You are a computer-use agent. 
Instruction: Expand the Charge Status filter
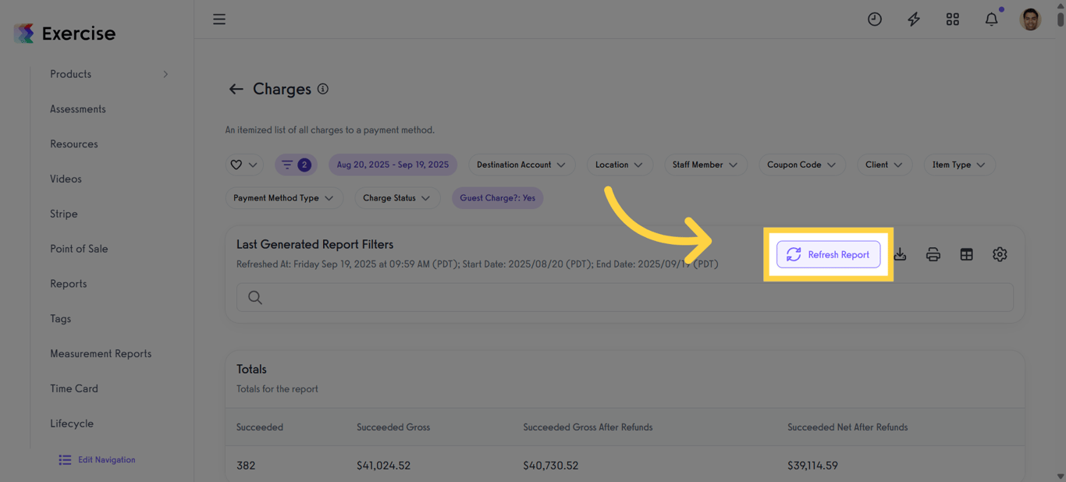coord(396,198)
